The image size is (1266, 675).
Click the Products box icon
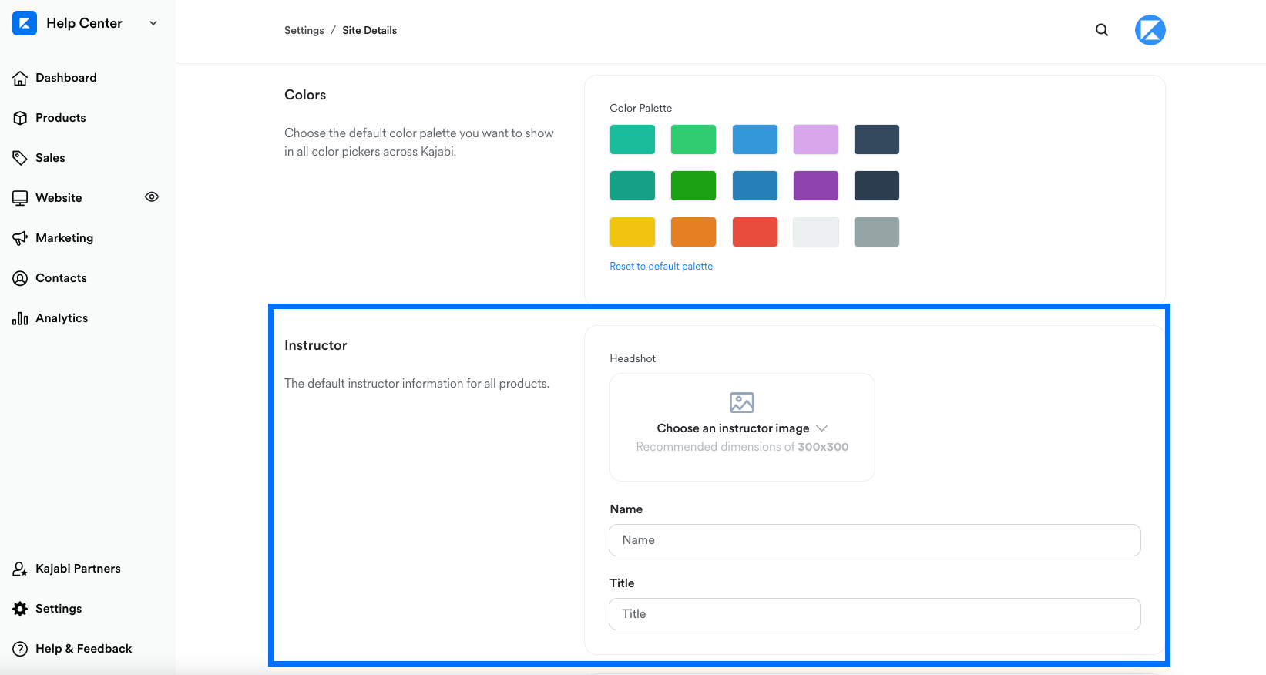[20, 118]
